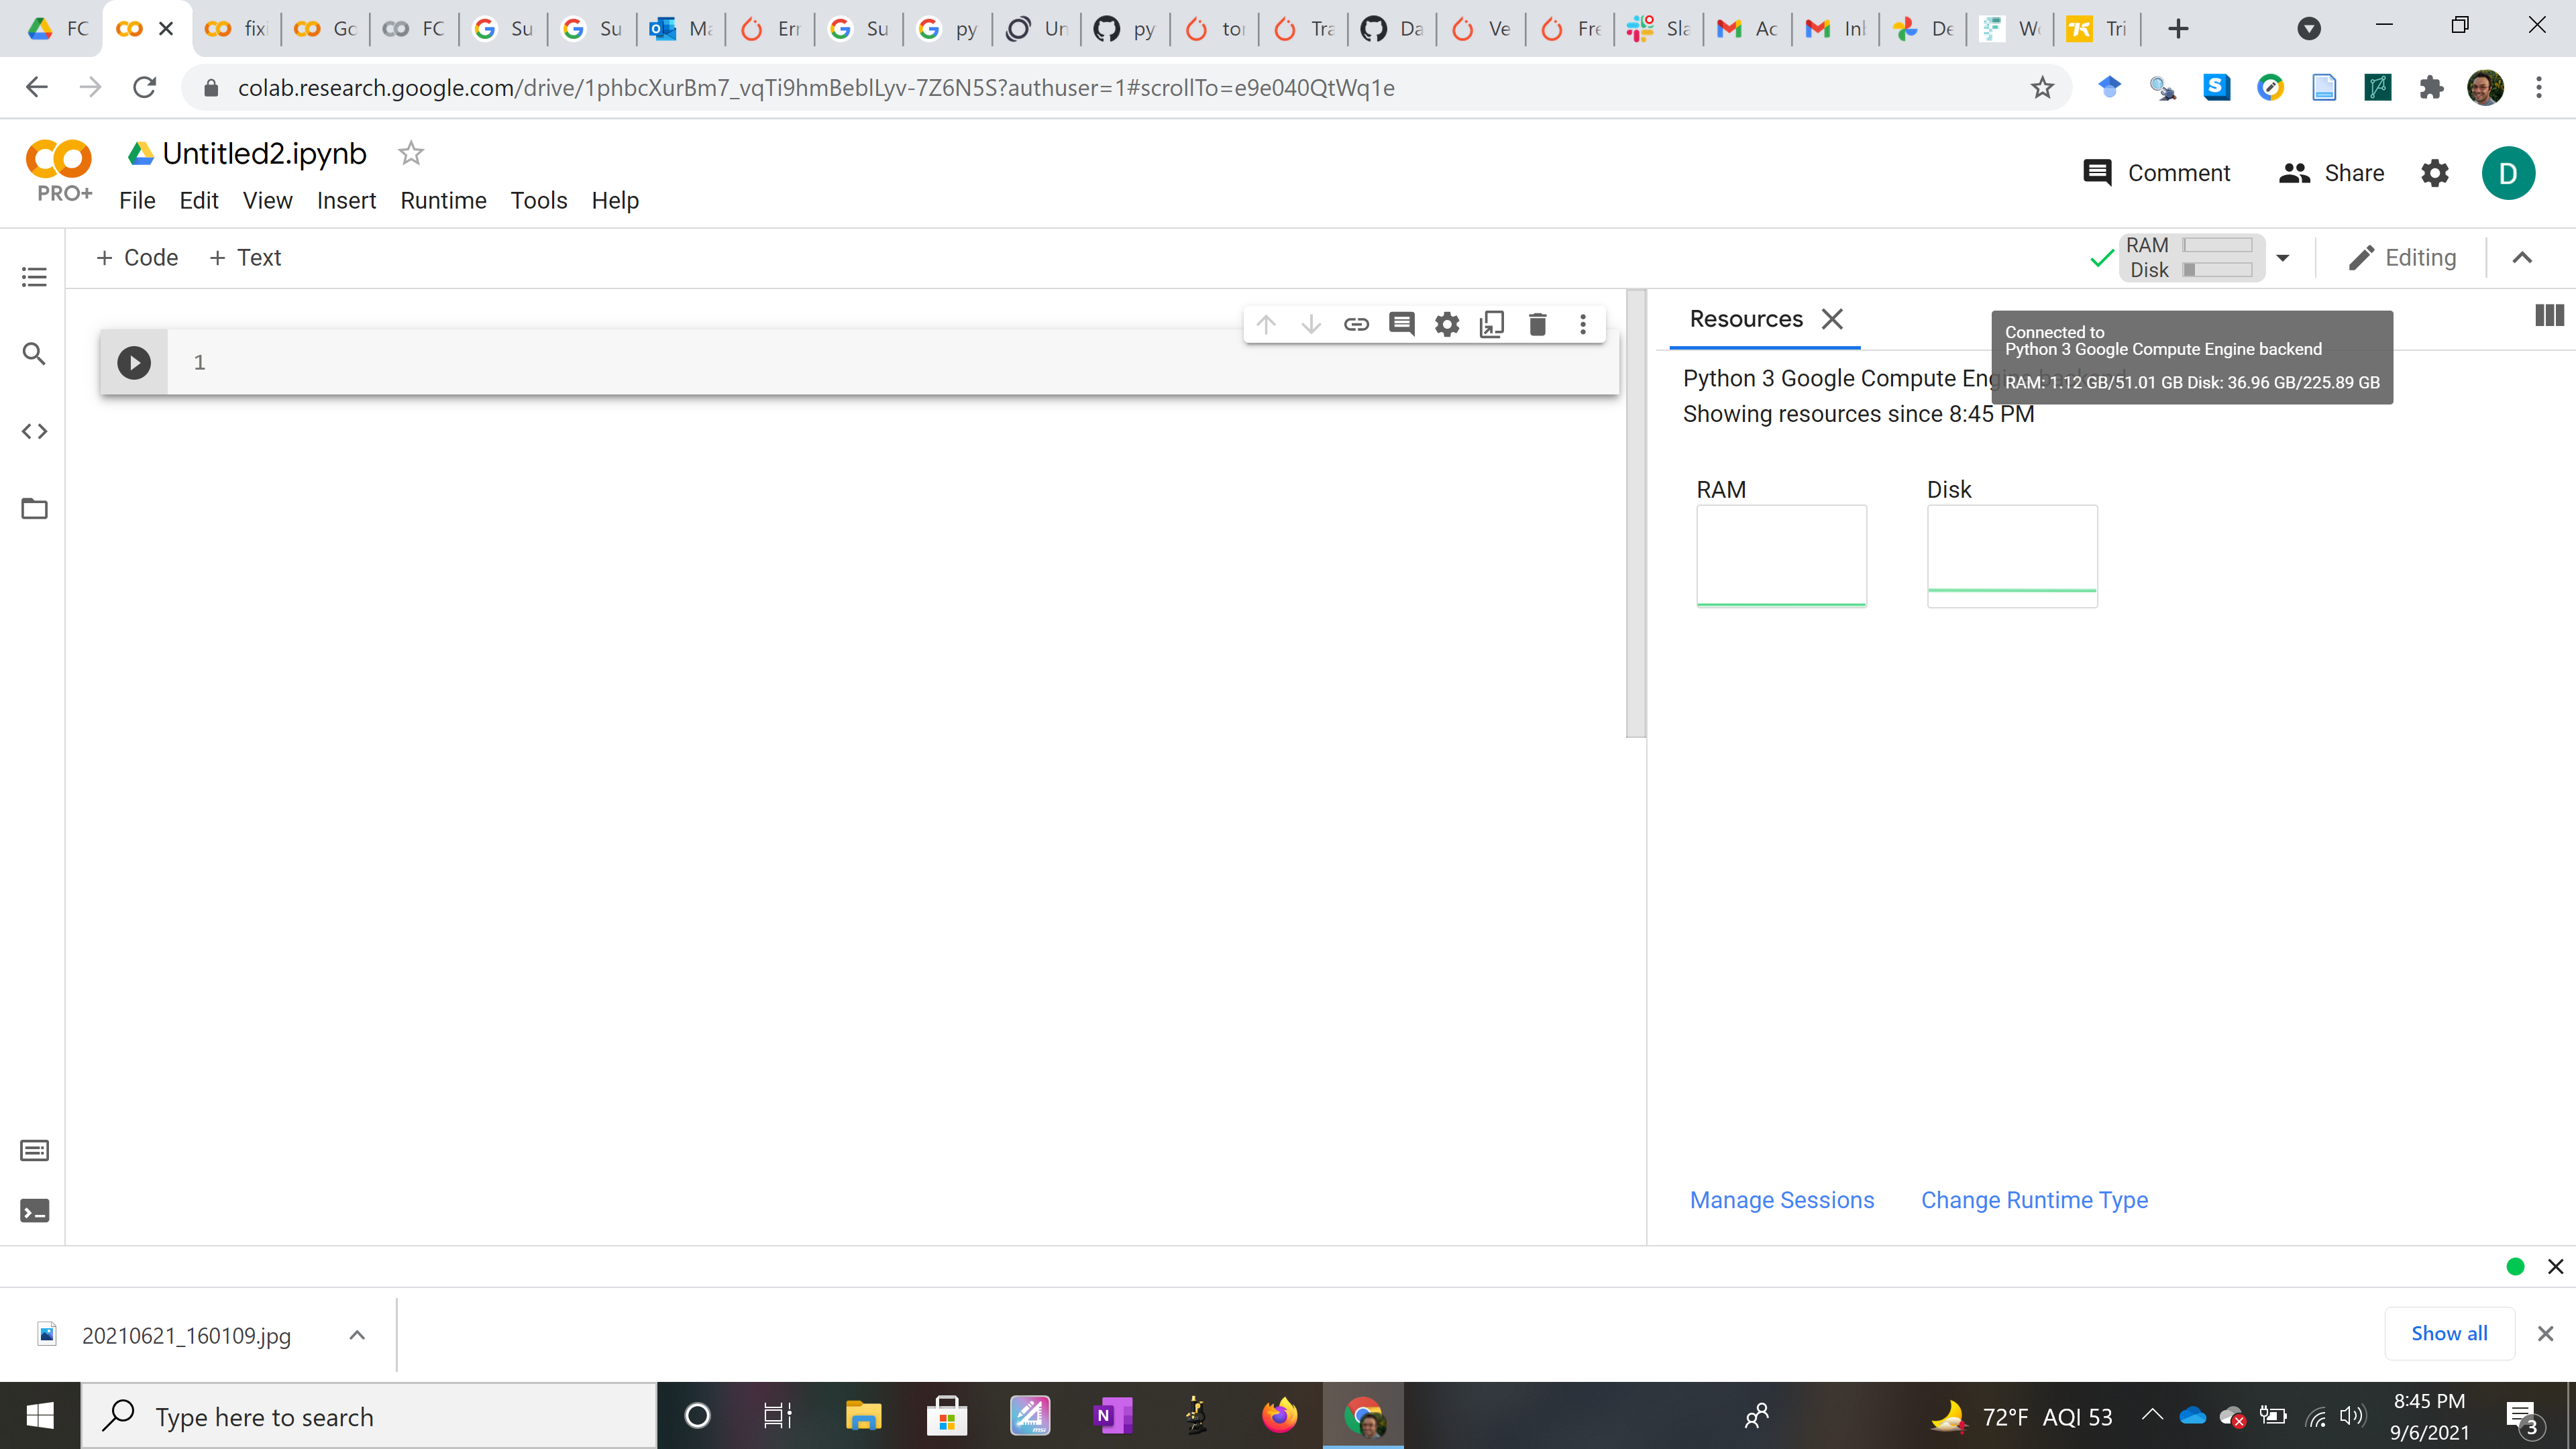Open the table of contents sidebar icon
The height and width of the screenshot is (1449, 2576).
click(34, 277)
